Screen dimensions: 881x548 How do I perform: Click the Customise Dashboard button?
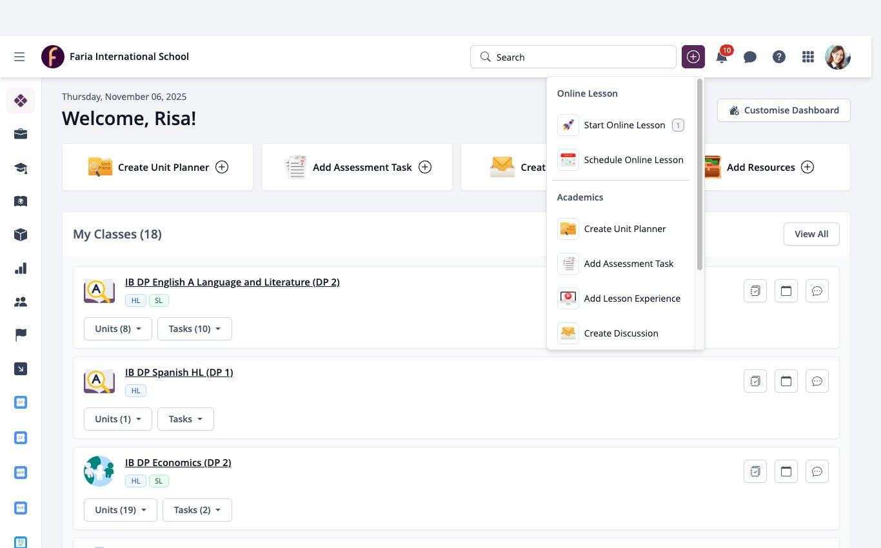point(784,110)
